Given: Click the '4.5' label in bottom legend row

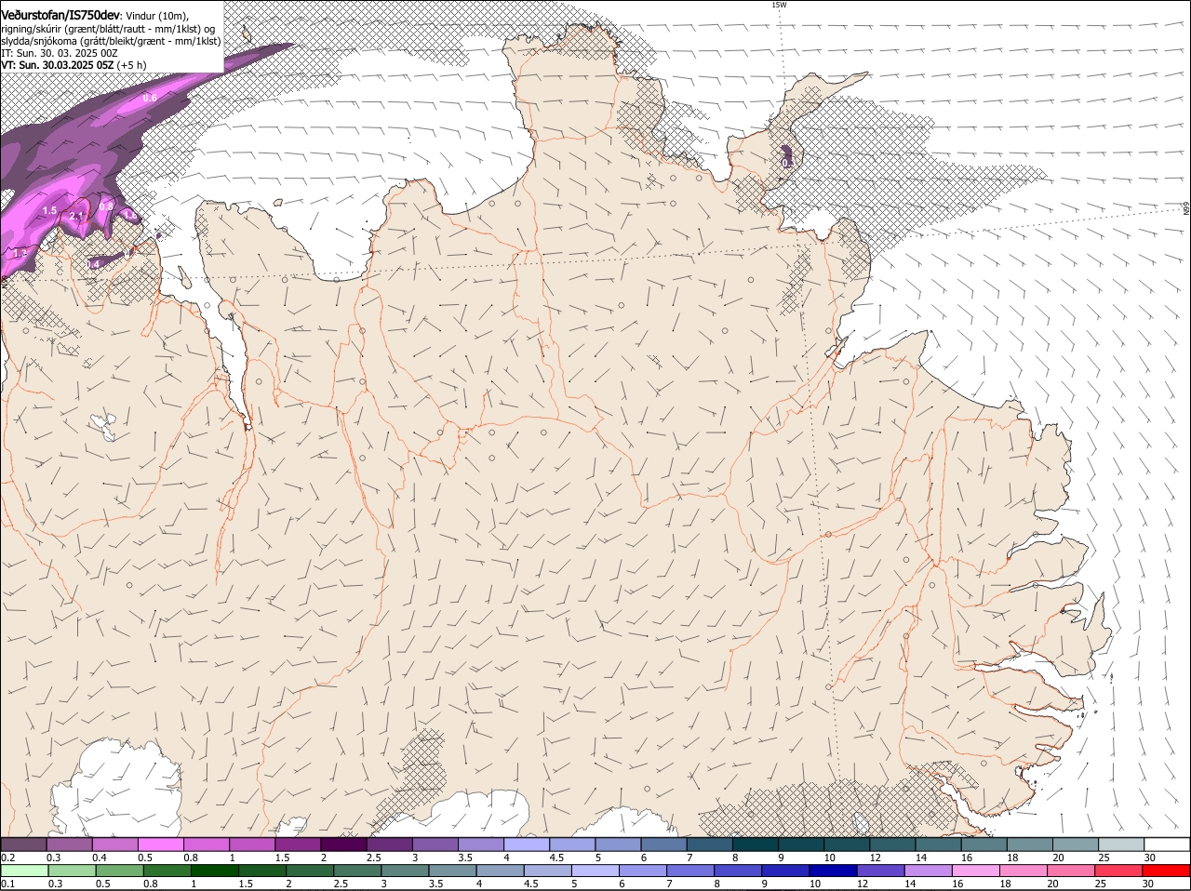Looking at the screenshot, I should (530, 884).
